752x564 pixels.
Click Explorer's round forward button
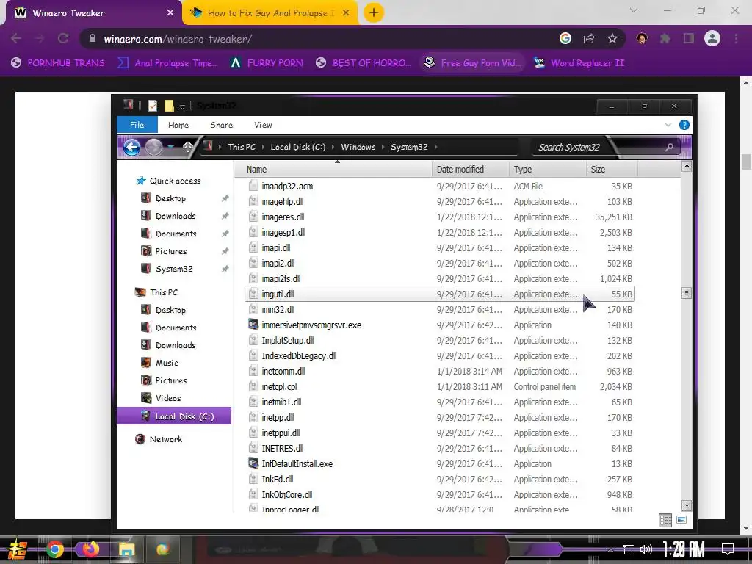click(153, 147)
